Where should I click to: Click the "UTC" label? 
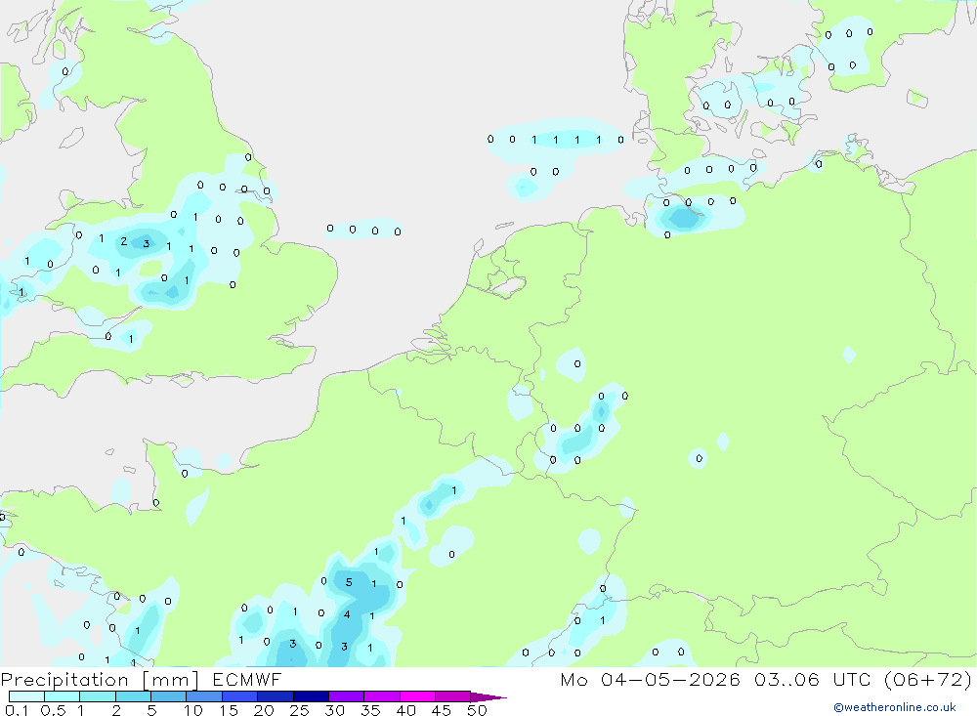(852, 679)
